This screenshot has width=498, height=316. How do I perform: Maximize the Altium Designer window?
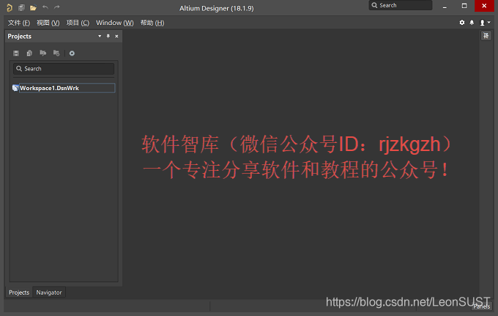point(464,6)
